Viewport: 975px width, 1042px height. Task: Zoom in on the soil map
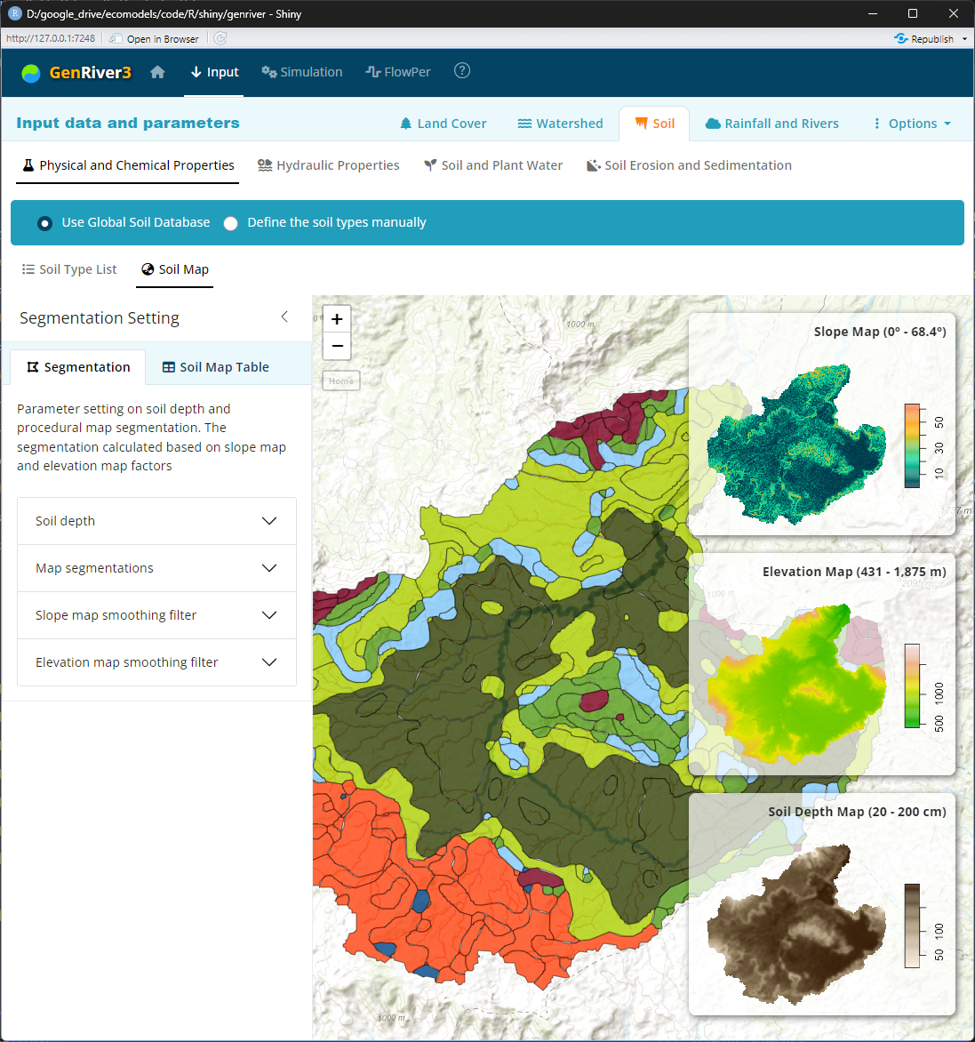337,319
